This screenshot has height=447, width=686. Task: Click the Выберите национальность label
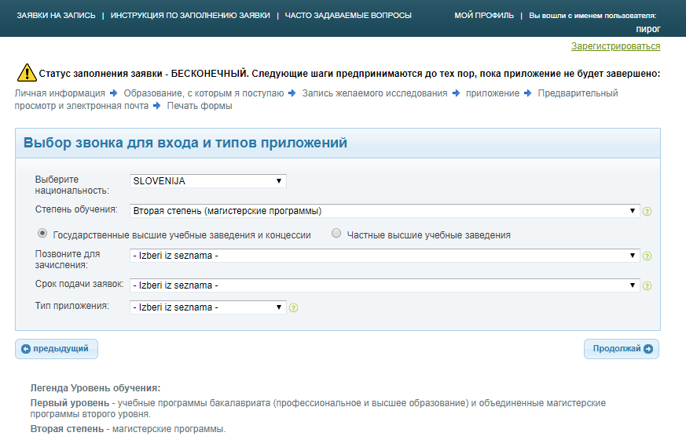pos(72,185)
